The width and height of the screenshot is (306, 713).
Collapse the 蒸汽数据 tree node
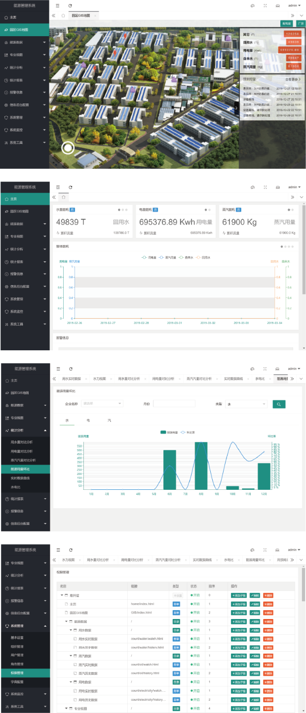(71, 656)
